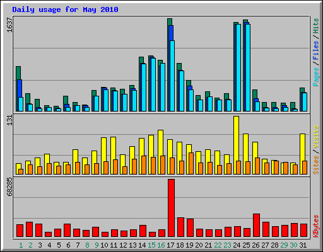The image size is (323, 252).
Task: Select the red KBytes bar for day 18
Action: tap(180, 227)
